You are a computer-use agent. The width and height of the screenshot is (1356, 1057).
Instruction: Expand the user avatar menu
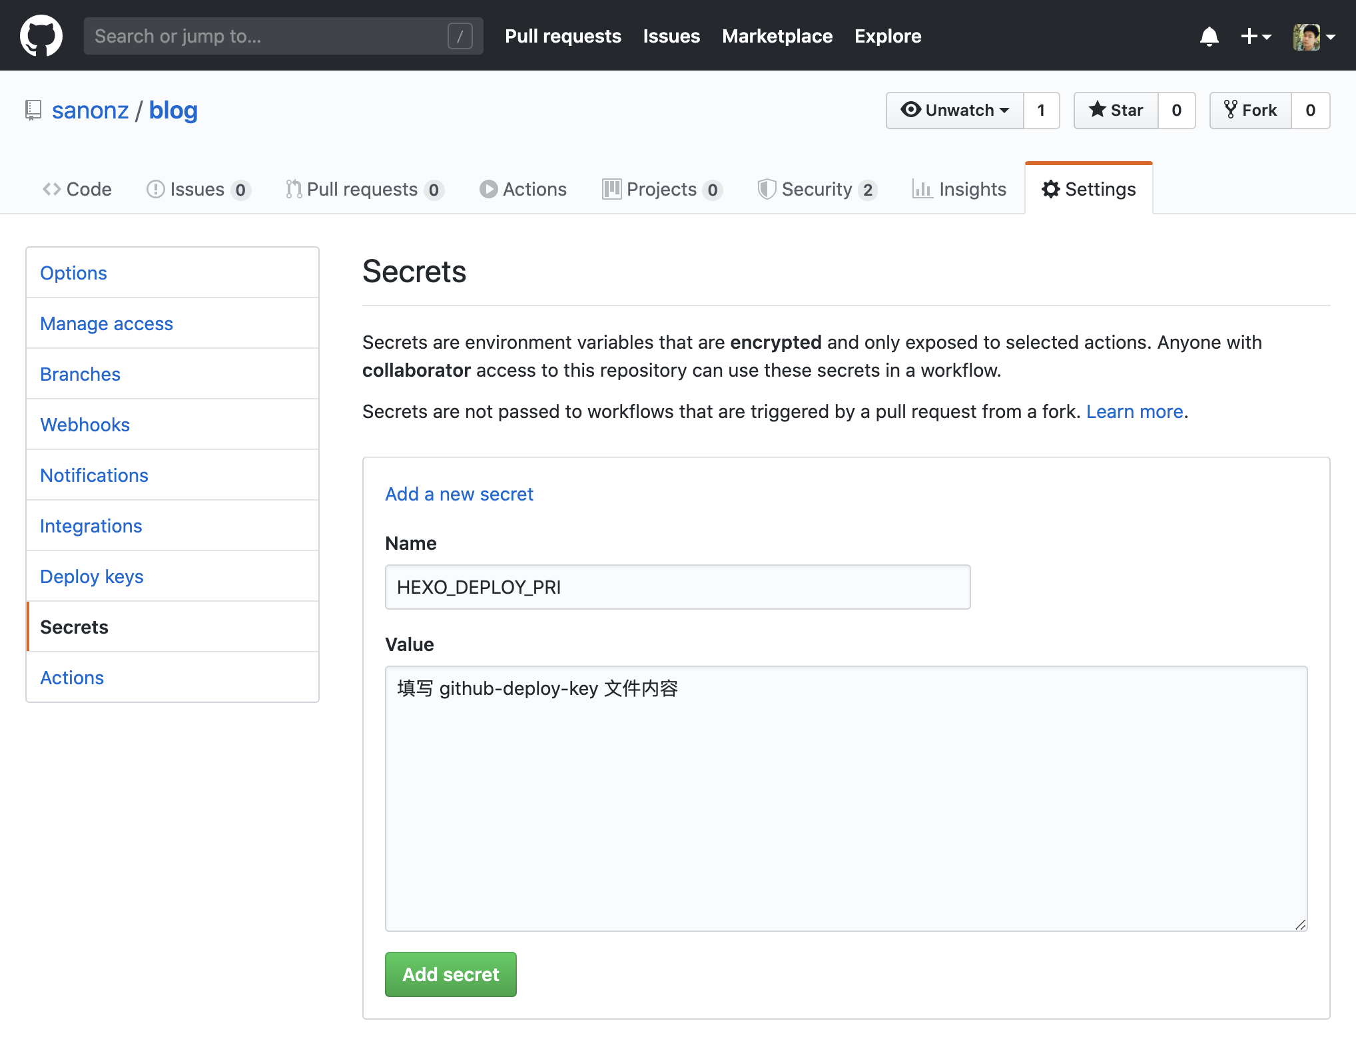click(x=1313, y=36)
